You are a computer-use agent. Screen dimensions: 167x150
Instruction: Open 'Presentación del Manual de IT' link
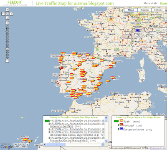click(x=69, y=140)
